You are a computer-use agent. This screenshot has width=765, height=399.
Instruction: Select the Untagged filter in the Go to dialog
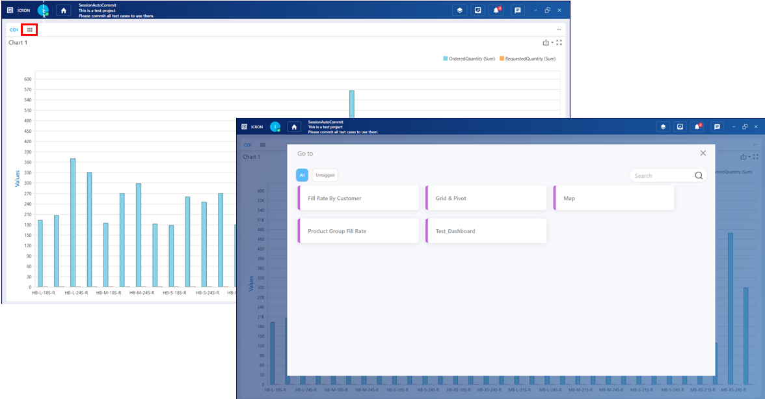pyautogui.click(x=325, y=174)
